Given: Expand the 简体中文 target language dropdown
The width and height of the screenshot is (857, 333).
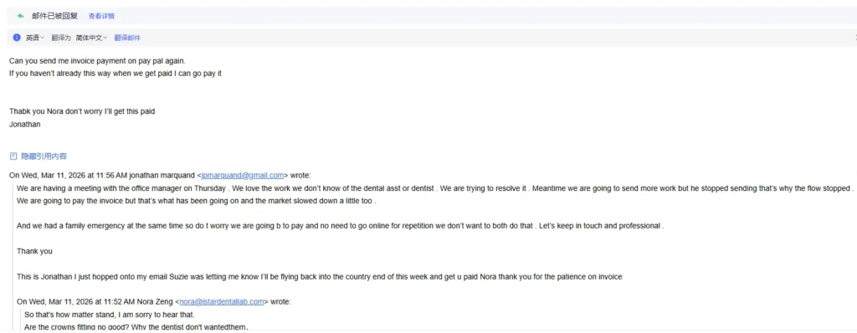Looking at the screenshot, I should tap(91, 38).
